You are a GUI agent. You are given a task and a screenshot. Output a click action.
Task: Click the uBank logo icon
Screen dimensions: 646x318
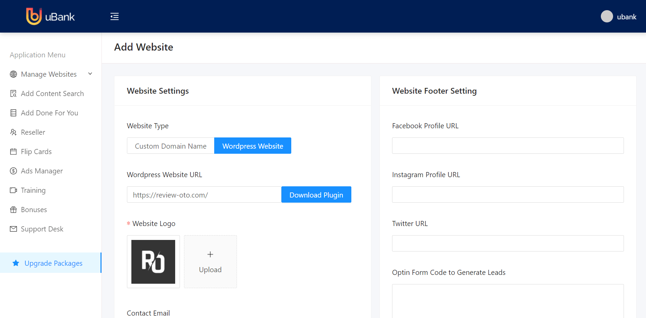click(x=34, y=16)
